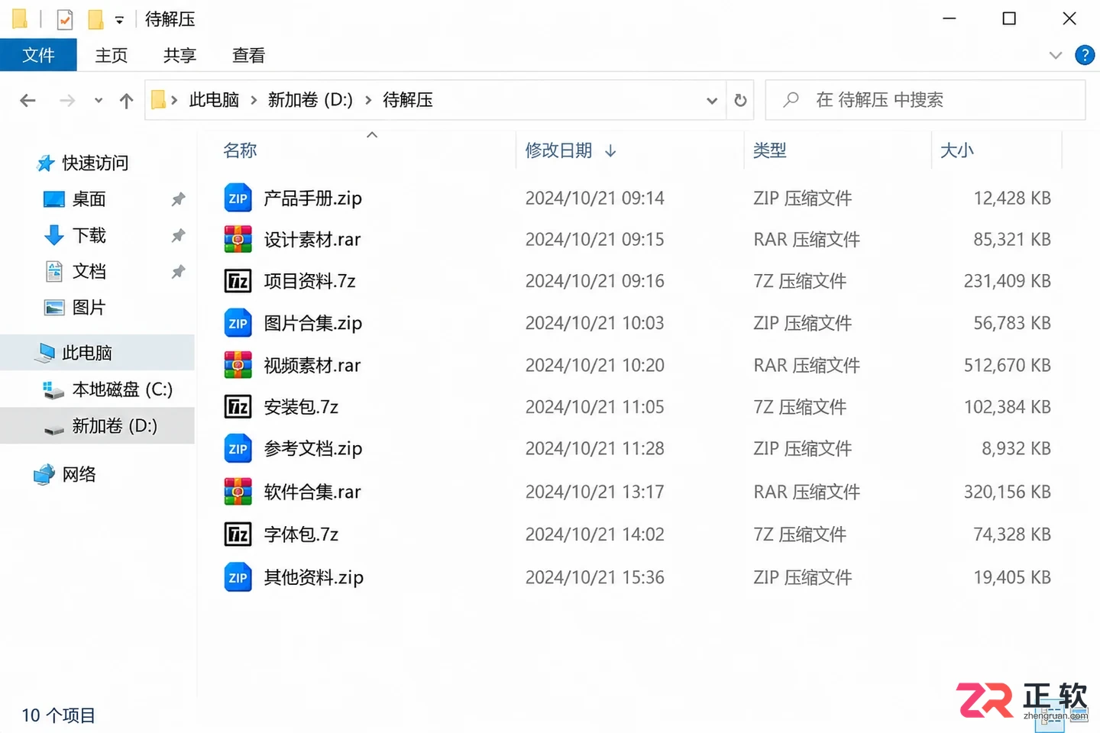Sort files by 修改日期 column

pyautogui.click(x=558, y=150)
